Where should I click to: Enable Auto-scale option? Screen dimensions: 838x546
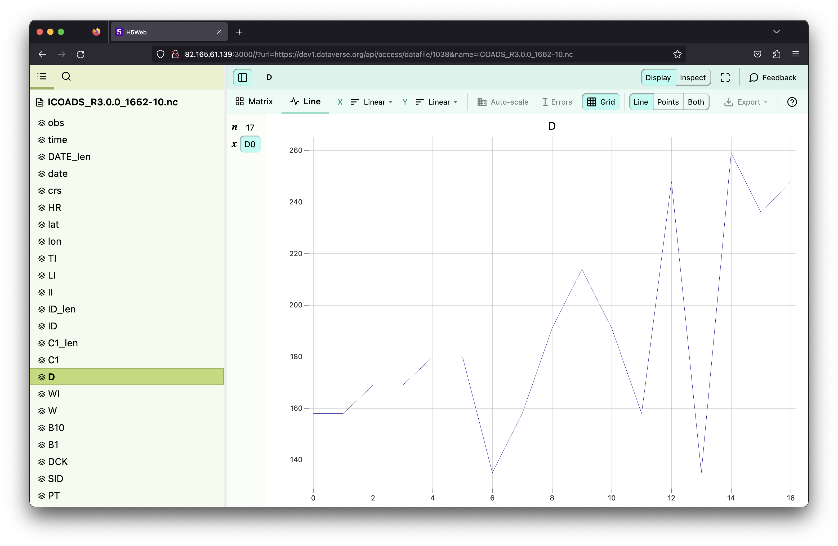coord(502,102)
